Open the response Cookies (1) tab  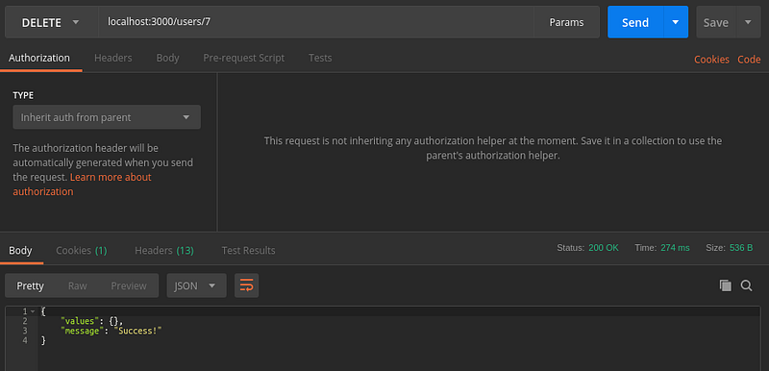click(x=82, y=251)
